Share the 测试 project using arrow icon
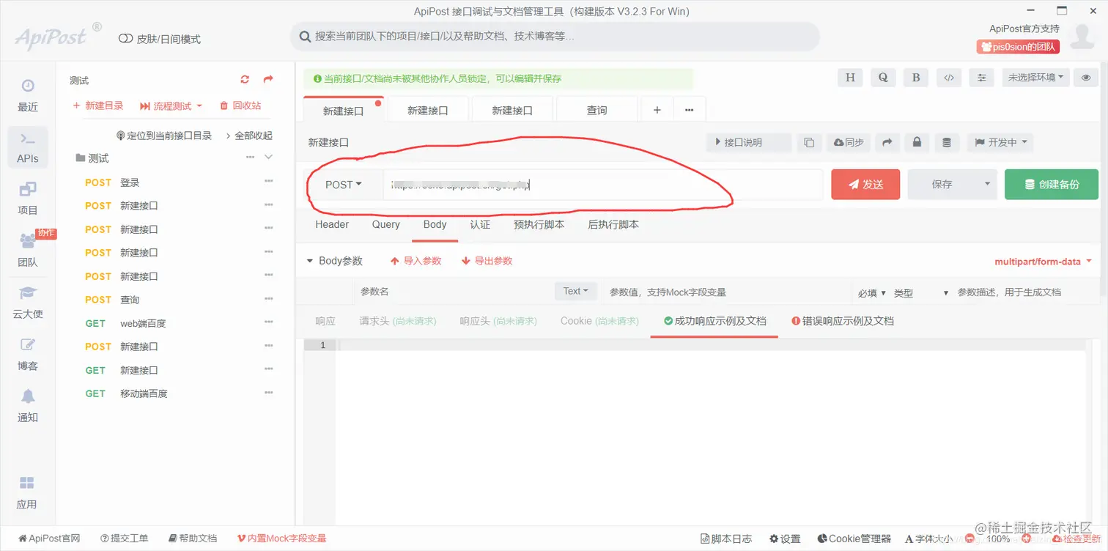The width and height of the screenshot is (1108, 551). (x=268, y=79)
